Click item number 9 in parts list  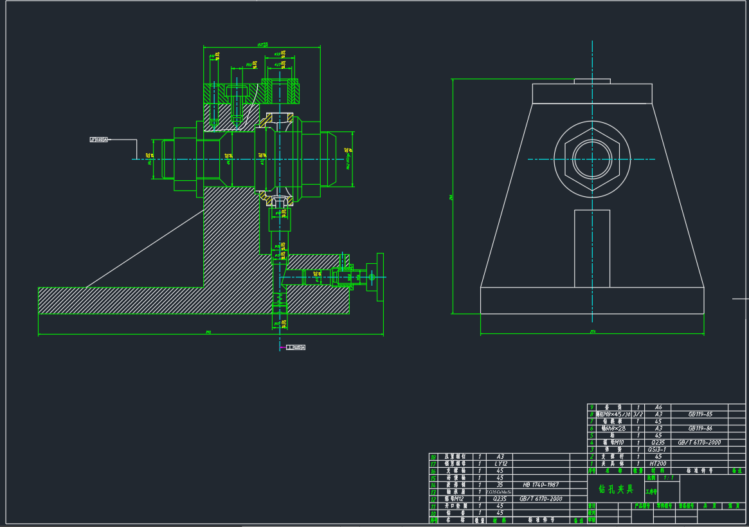coord(591,407)
